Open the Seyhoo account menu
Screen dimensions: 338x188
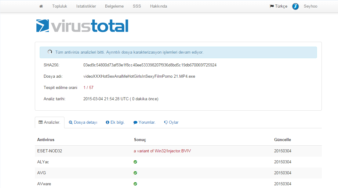[311, 6]
